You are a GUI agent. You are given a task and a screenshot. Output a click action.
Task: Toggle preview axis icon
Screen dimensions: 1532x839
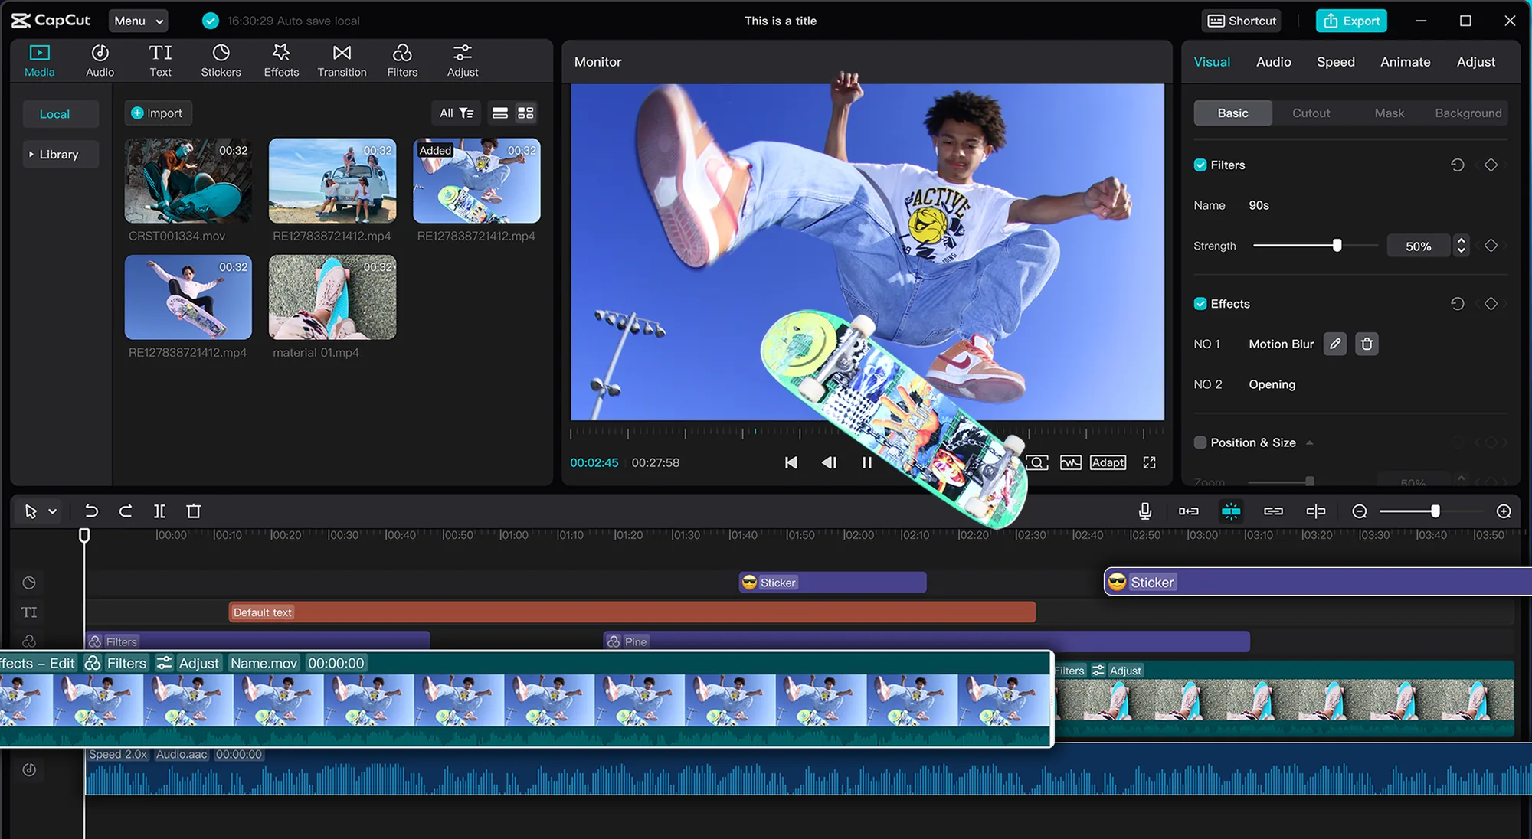1316,511
